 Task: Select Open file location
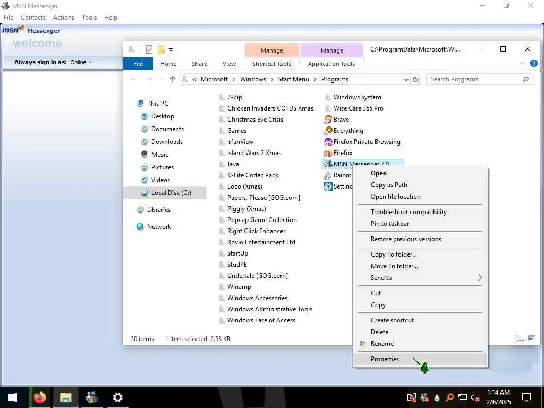pos(420,197)
